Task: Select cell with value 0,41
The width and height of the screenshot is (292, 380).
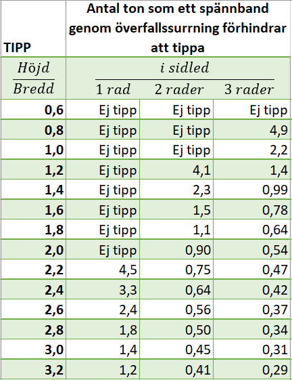Action: [176, 369]
